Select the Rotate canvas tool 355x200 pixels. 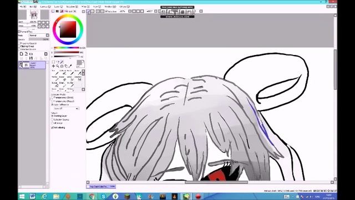pos(62,66)
